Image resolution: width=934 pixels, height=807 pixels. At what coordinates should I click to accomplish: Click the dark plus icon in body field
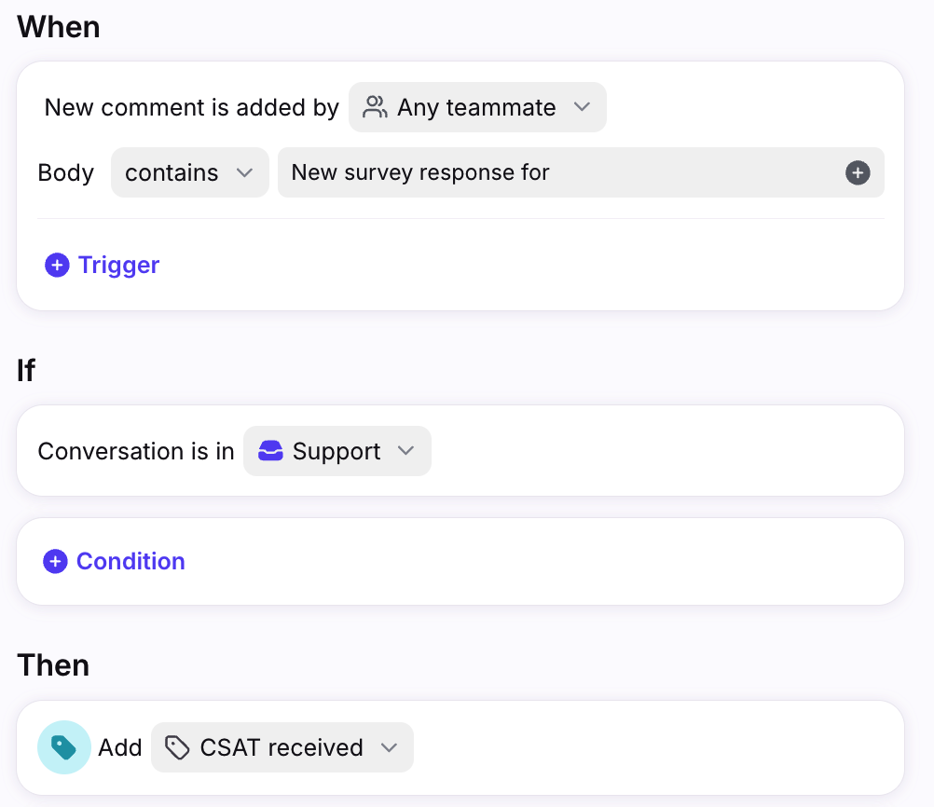[x=858, y=172]
